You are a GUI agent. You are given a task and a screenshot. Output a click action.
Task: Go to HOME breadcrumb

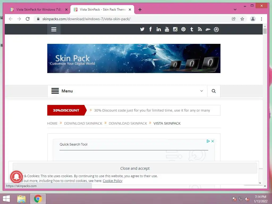[52, 123]
